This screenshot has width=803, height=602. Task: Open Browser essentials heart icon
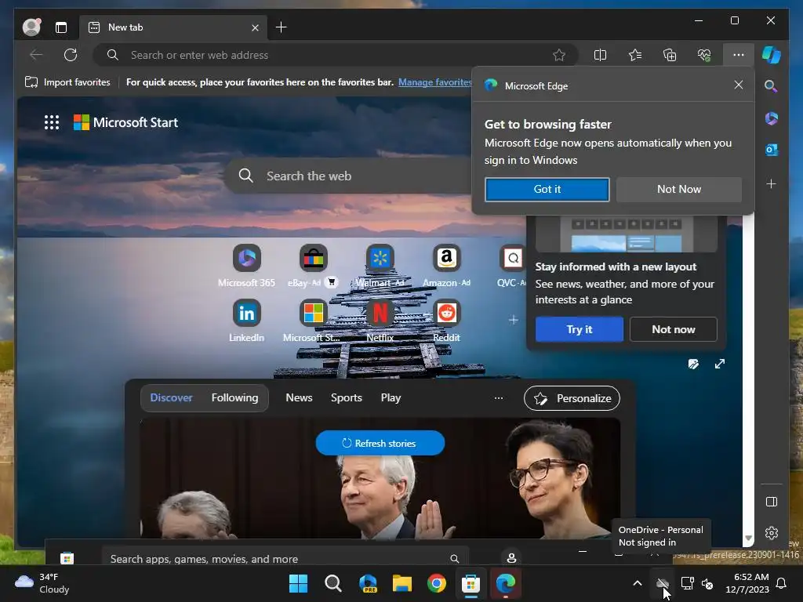point(704,55)
